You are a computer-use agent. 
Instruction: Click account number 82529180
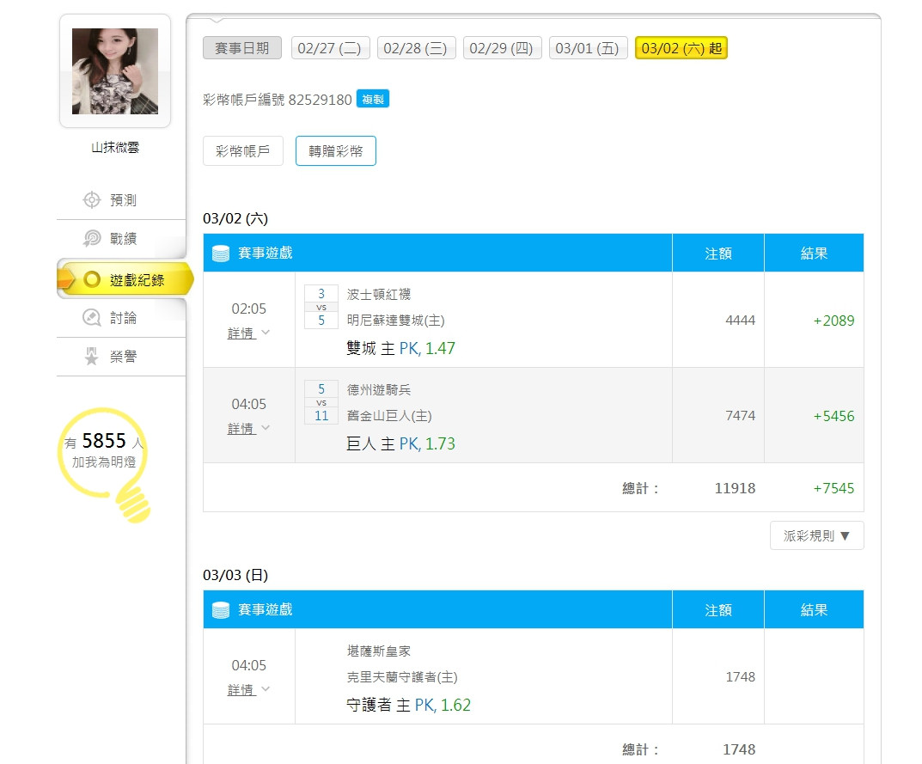coord(320,100)
